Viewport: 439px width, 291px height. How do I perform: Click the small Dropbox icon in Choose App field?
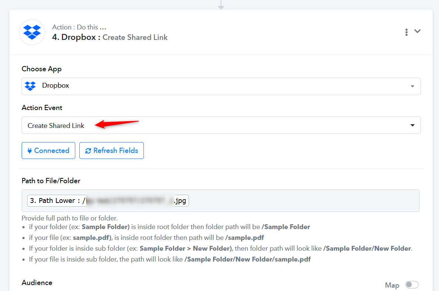[30, 86]
